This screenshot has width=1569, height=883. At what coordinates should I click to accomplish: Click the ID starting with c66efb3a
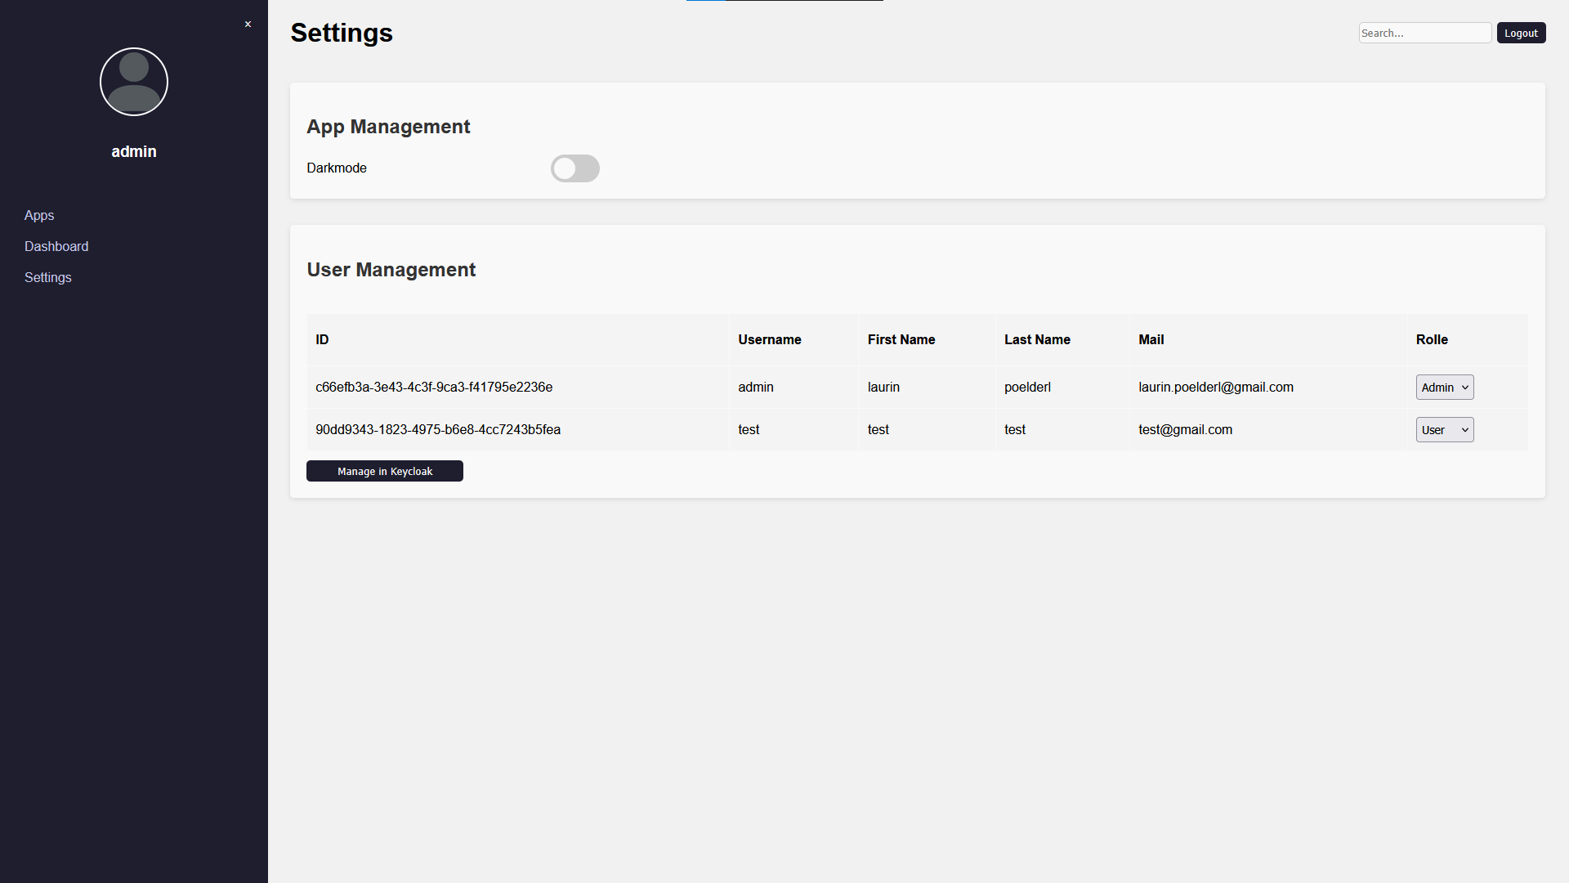[434, 388]
